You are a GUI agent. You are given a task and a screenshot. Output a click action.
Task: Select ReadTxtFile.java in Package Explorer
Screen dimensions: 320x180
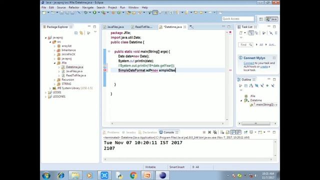pos(76,75)
